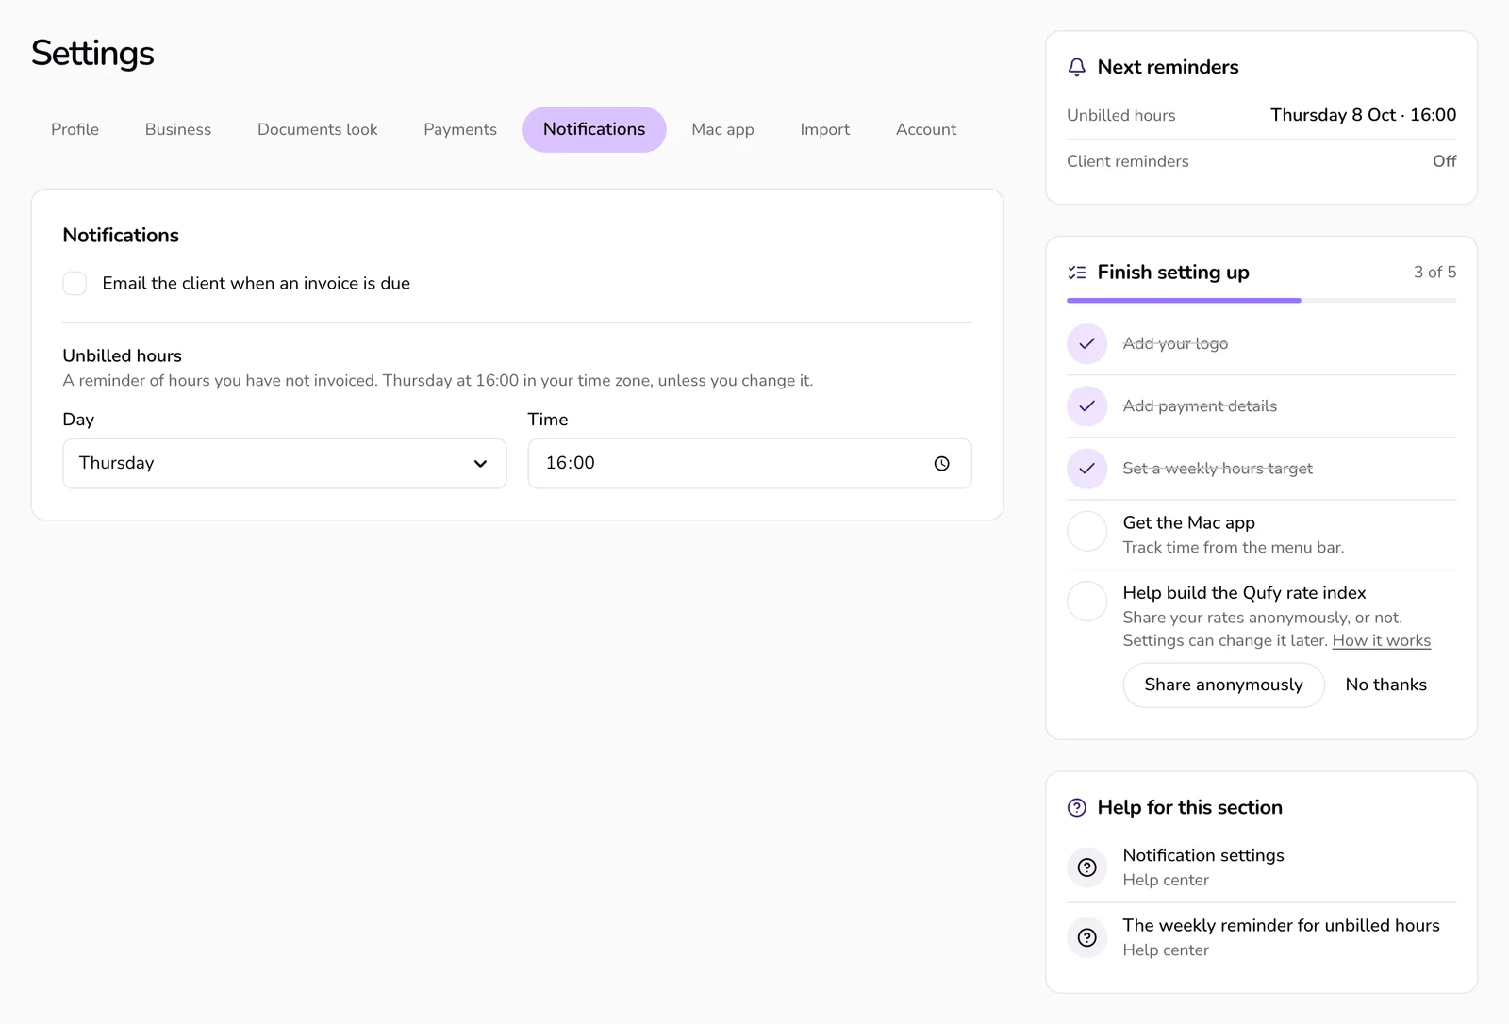This screenshot has width=1509, height=1024.
Task: Click the Client reminders Off value
Action: point(1444,161)
